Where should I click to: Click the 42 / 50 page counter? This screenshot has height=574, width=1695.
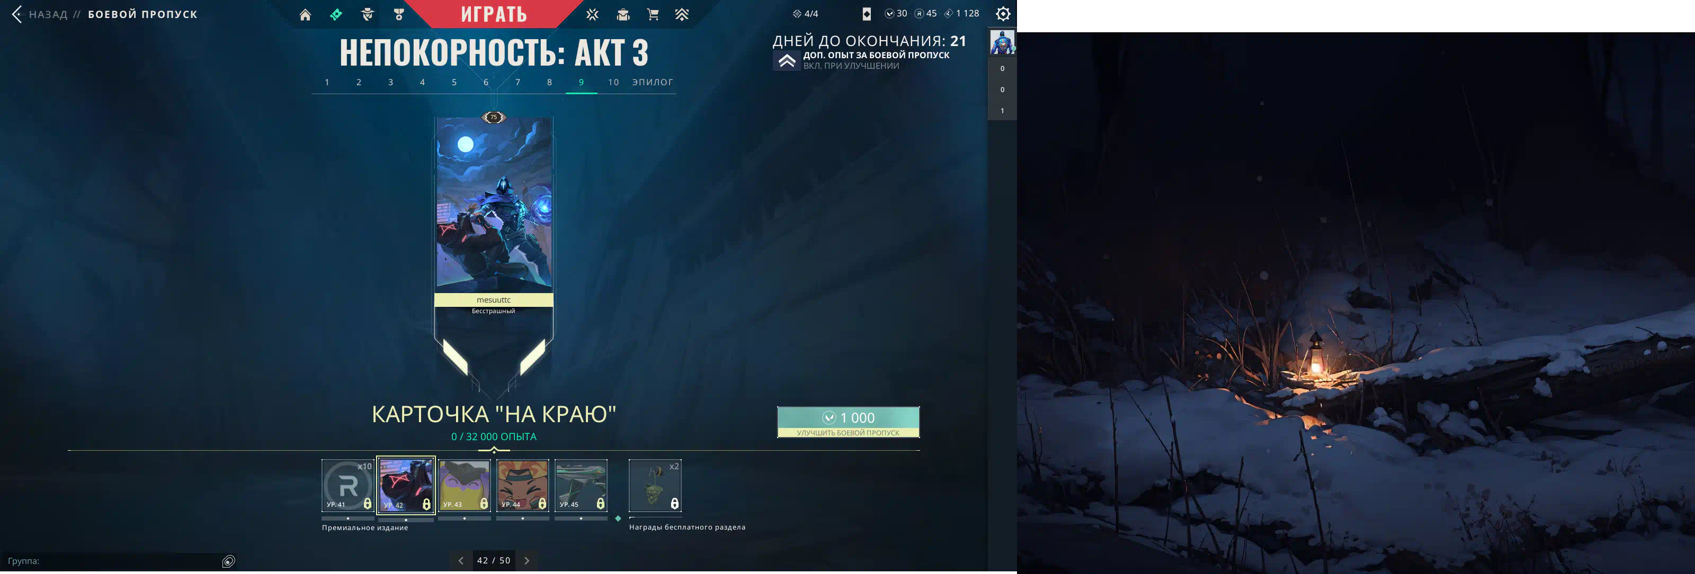[494, 560]
